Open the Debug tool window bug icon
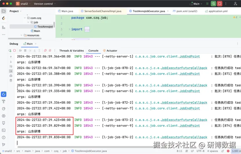The width and height of the screenshot is (241, 154). pos(3,94)
